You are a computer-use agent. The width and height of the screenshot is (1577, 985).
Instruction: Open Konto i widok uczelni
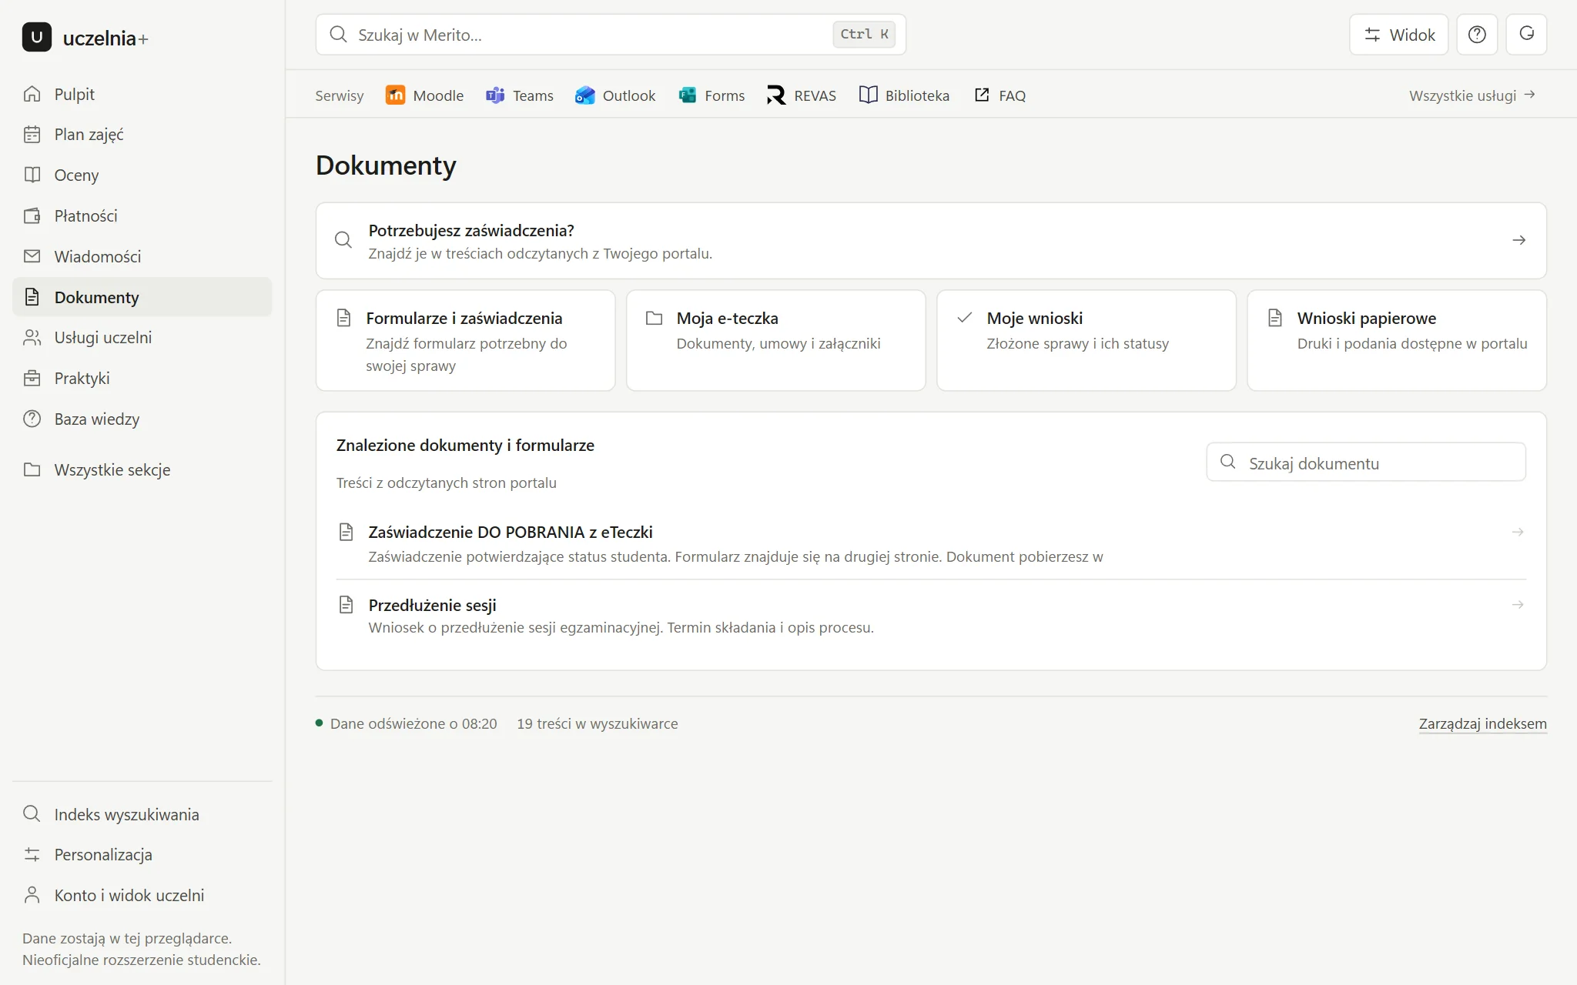[142, 896]
